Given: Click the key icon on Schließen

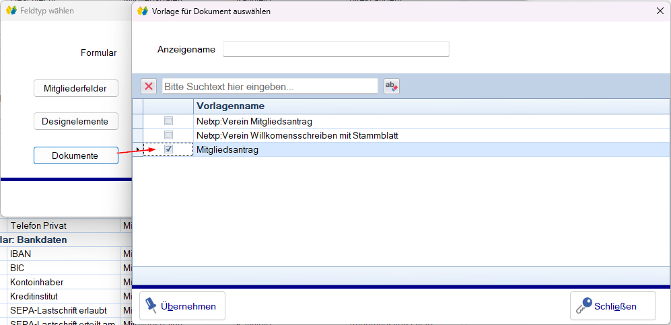Looking at the screenshot, I should (583, 305).
